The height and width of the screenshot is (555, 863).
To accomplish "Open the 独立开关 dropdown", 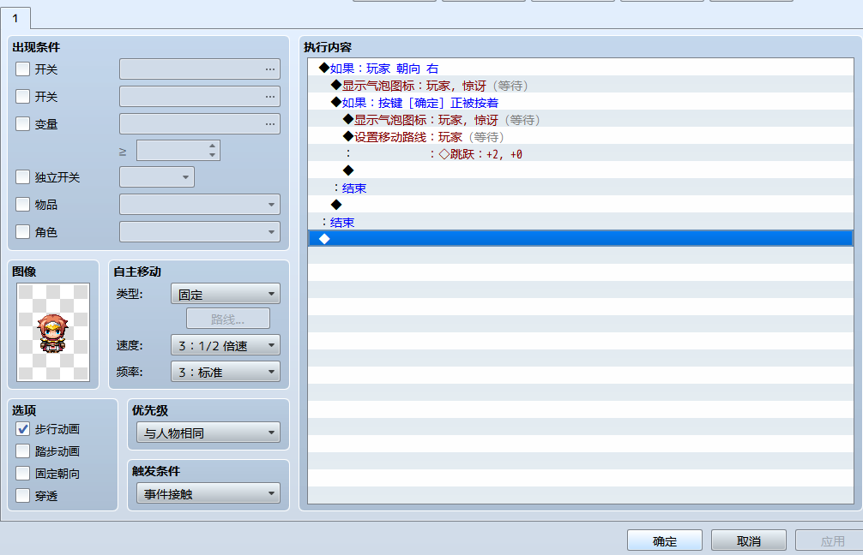I will 157,177.
